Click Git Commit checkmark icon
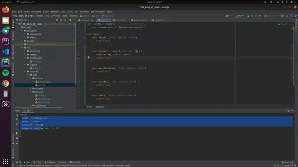 pos(274,16)
